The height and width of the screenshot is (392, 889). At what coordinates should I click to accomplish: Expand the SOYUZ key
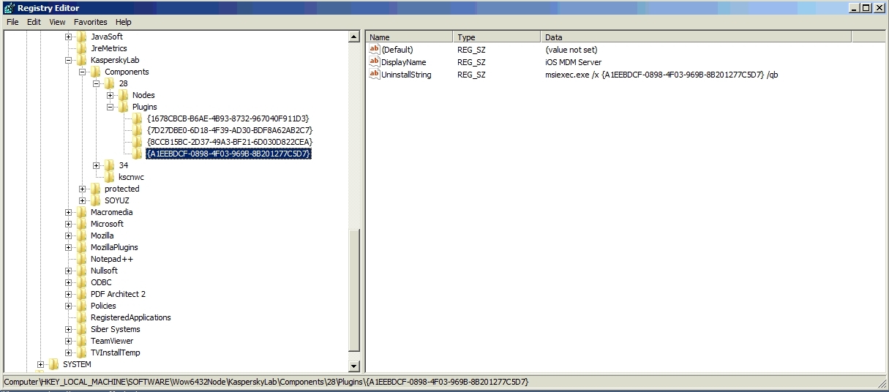click(83, 200)
